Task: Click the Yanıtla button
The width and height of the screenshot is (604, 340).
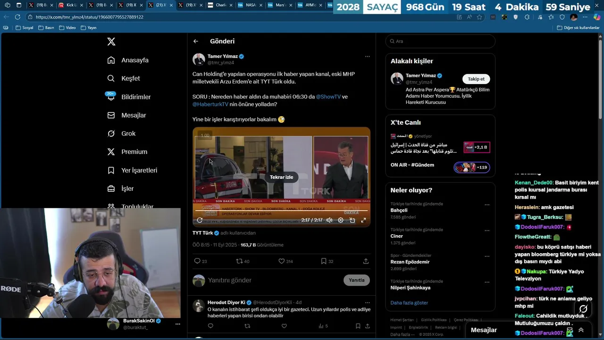Action: point(356,280)
